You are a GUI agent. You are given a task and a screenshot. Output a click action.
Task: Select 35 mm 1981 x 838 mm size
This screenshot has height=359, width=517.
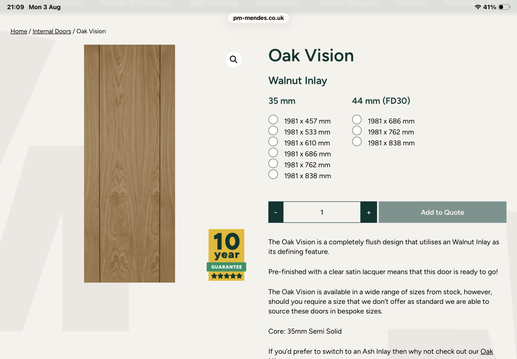point(273,174)
